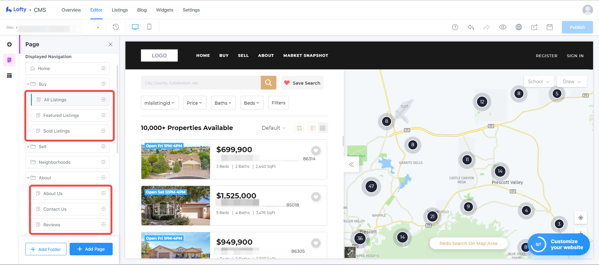Viewport: 599px width, 265px height.
Task: Click the share export icon
Action: pos(534,27)
